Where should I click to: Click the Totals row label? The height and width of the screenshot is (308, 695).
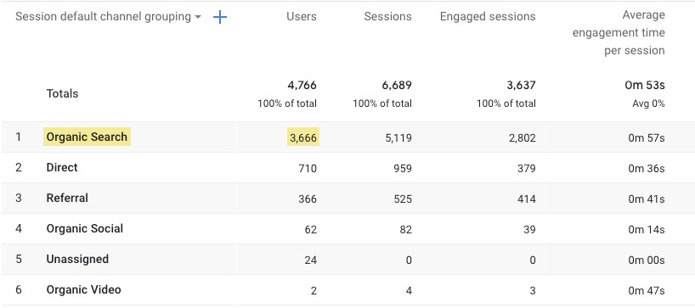63,94
